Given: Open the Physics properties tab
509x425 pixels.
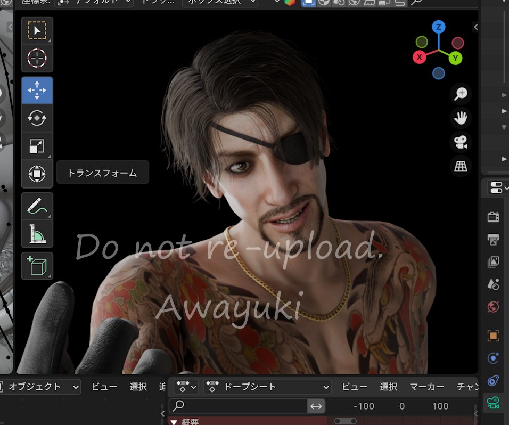Looking at the screenshot, I should click(x=493, y=358).
